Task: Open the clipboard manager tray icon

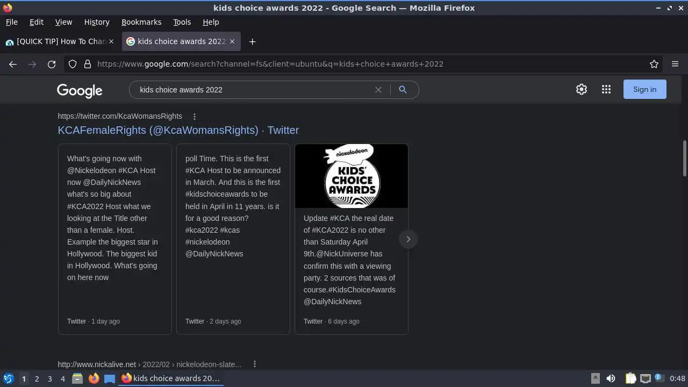Action: pyautogui.click(x=631, y=378)
